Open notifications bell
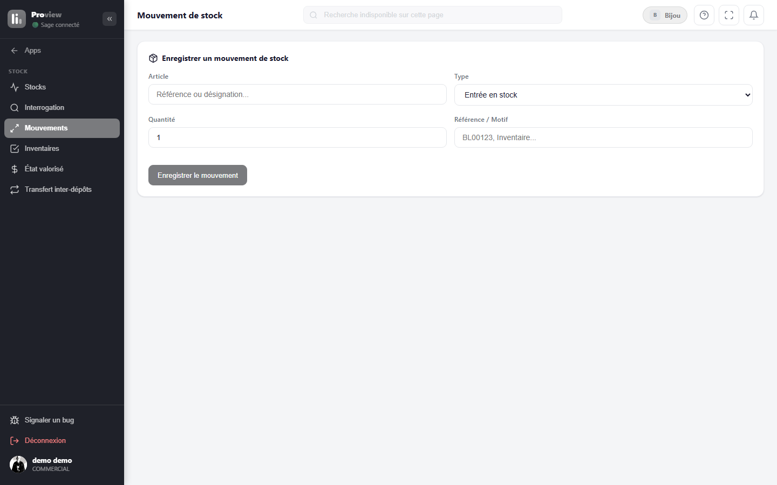Image resolution: width=777 pixels, height=485 pixels. [754, 15]
